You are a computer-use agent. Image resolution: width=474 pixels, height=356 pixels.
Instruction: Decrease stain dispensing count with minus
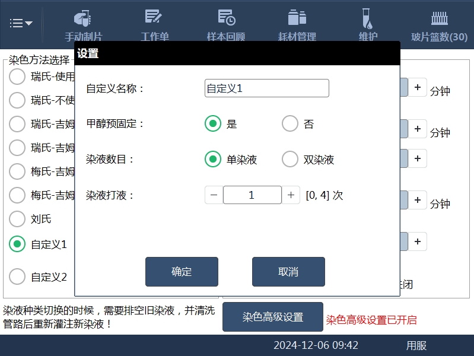pos(214,195)
